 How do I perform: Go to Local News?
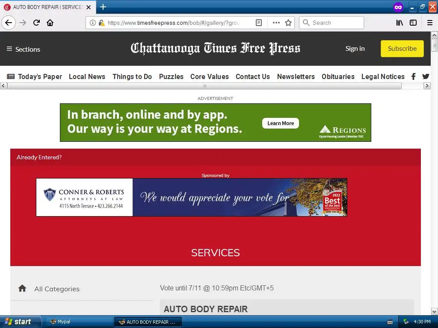(x=87, y=76)
